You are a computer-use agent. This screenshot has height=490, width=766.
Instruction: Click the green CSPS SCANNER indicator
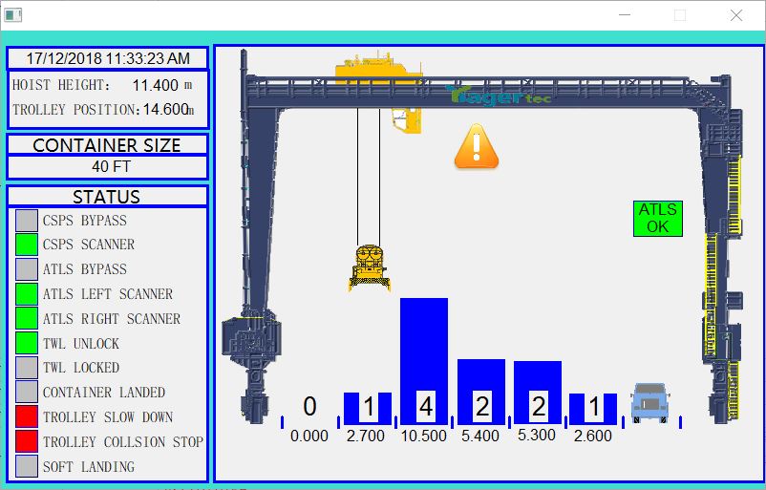(27, 245)
